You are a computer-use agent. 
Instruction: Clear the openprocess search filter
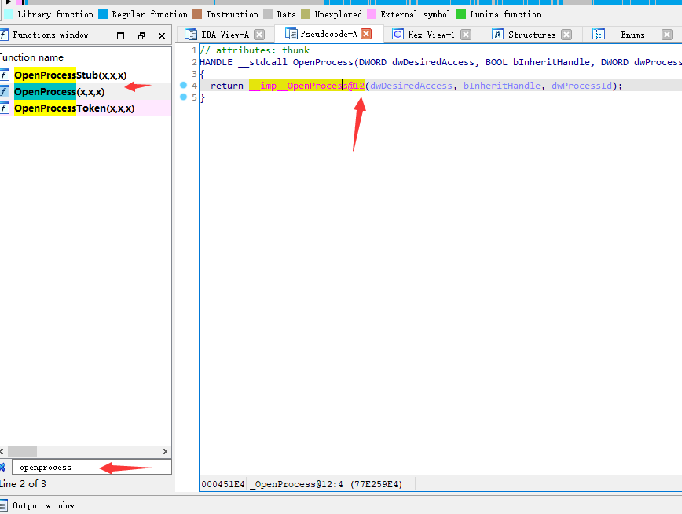2,467
